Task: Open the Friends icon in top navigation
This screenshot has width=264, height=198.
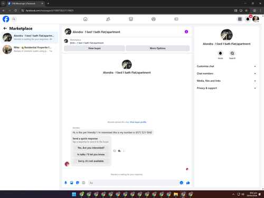Action: (108, 19)
